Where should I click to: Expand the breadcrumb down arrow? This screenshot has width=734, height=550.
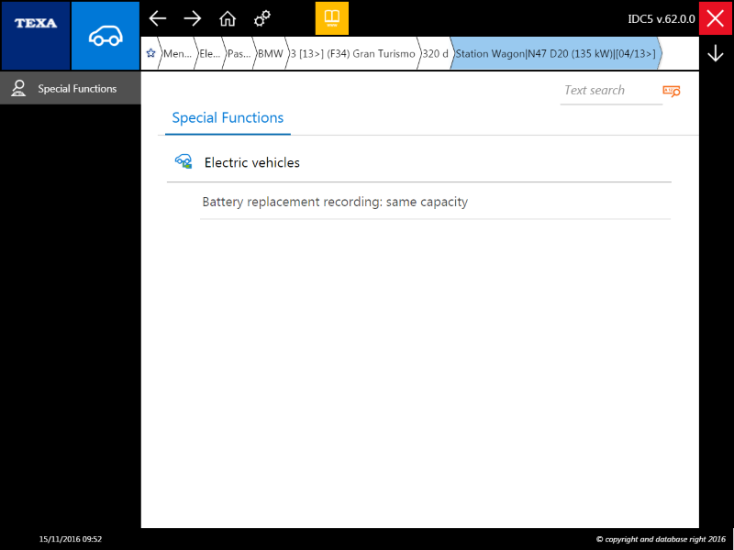point(716,53)
